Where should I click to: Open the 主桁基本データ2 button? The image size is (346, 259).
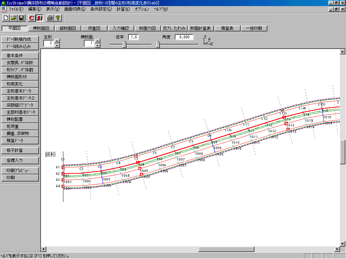(x=20, y=98)
